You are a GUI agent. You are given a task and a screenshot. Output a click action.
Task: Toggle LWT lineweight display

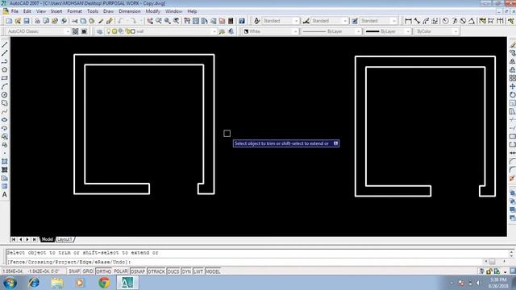198,271
